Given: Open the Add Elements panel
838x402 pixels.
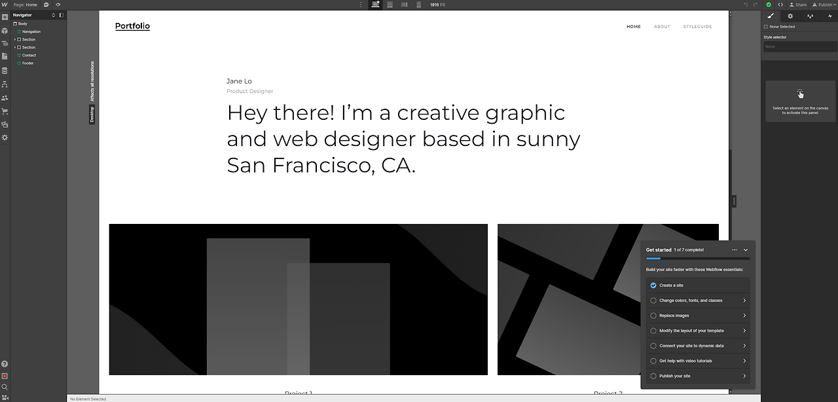Looking at the screenshot, I should click(5, 17).
